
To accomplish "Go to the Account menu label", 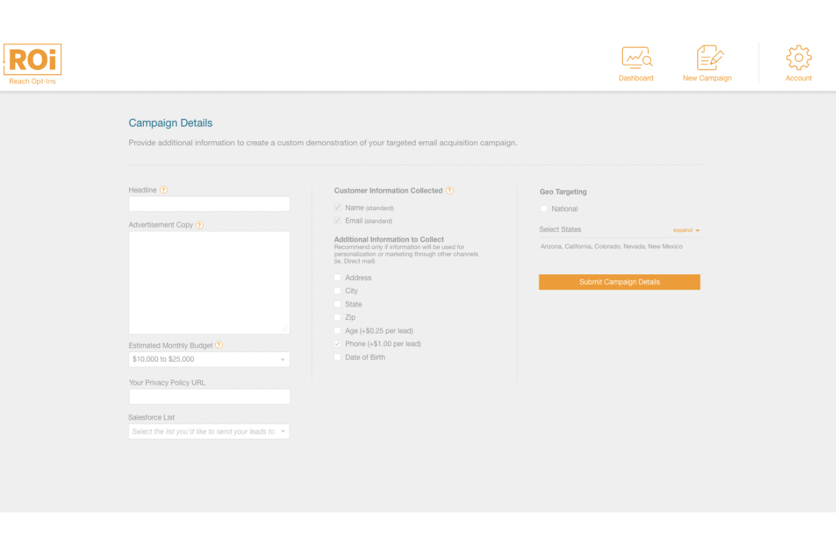I will pos(799,78).
